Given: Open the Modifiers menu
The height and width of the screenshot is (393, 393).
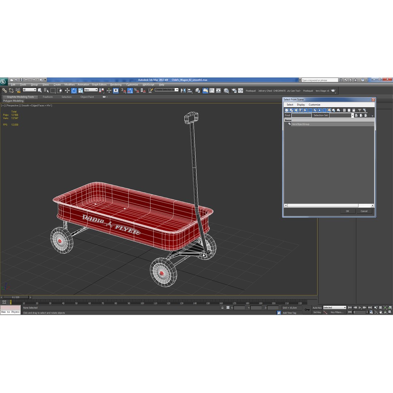Looking at the screenshot, I should [x=70, y=85].
